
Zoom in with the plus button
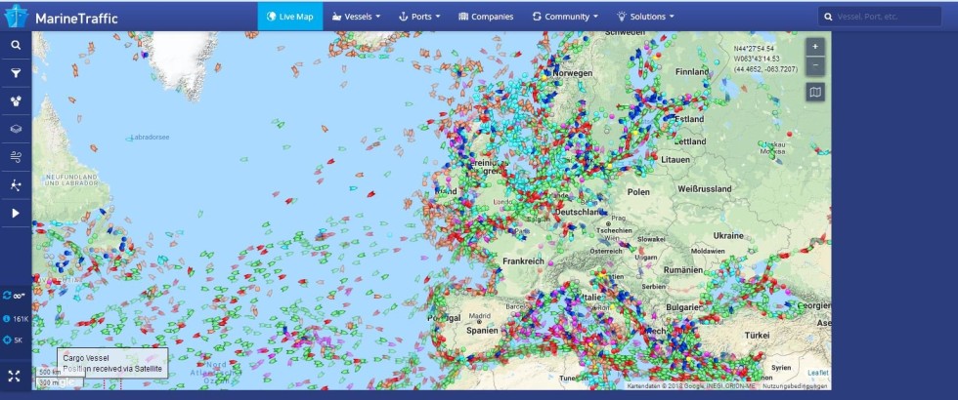pyautogui.click(x=815, y=47)
